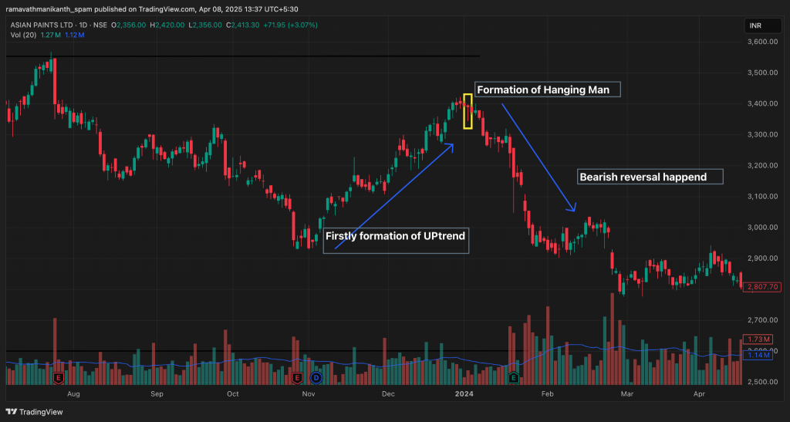Click the 3,000.00 price axis label
The height and width of the screenshot is (422, 790).
762,227
